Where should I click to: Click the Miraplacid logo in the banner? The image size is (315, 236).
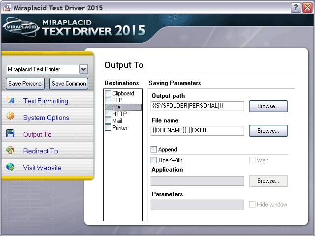point(22,27)
